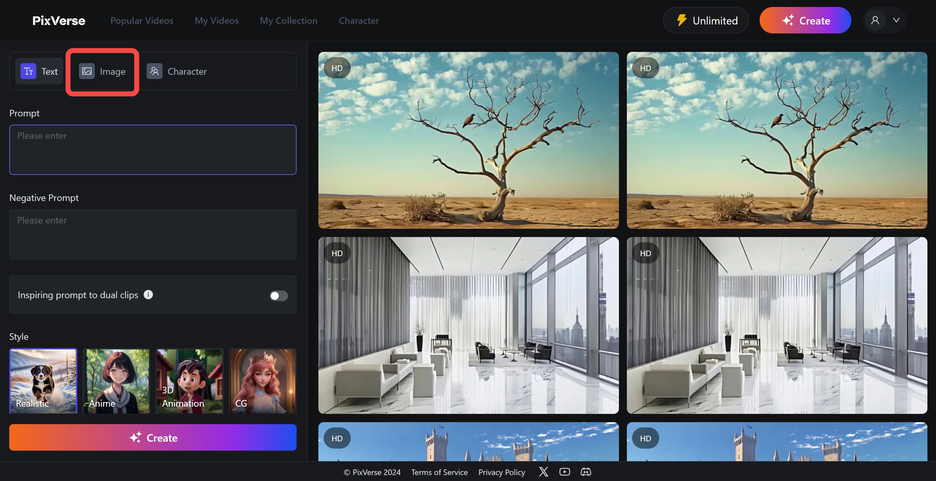Image resolution: width=936 pixels, height=481 pixels.
Task: Open the right dead tree desert video
Action: pyautogui.click(x=777, y=140)
